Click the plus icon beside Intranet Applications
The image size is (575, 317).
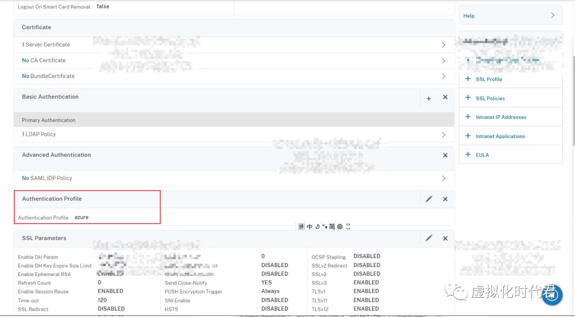coord(467,135)
